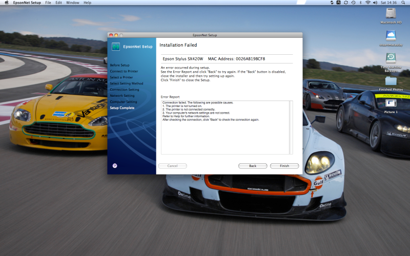
Task: Click Finish to close the Setup
Action: click(x=284, y=166)
